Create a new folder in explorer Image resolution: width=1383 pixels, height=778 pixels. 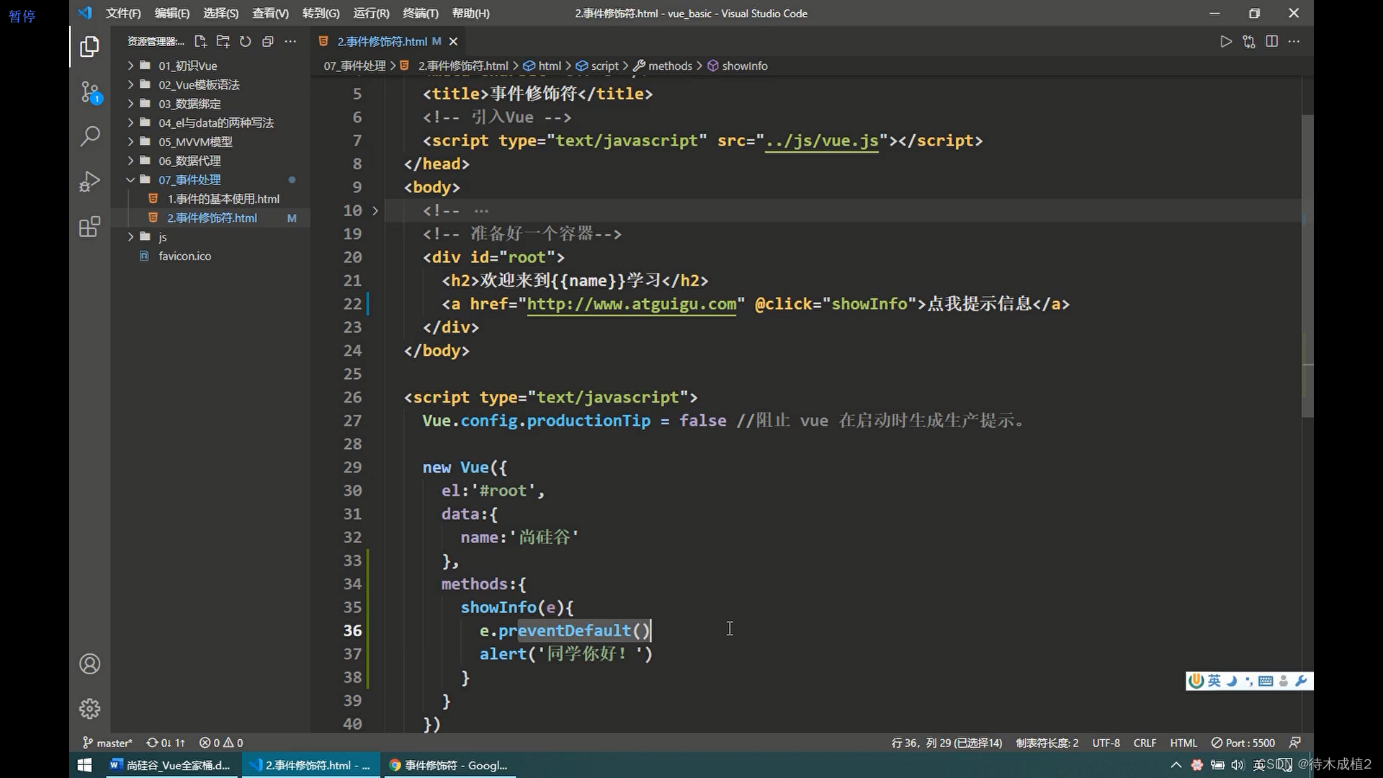(223, 42)
